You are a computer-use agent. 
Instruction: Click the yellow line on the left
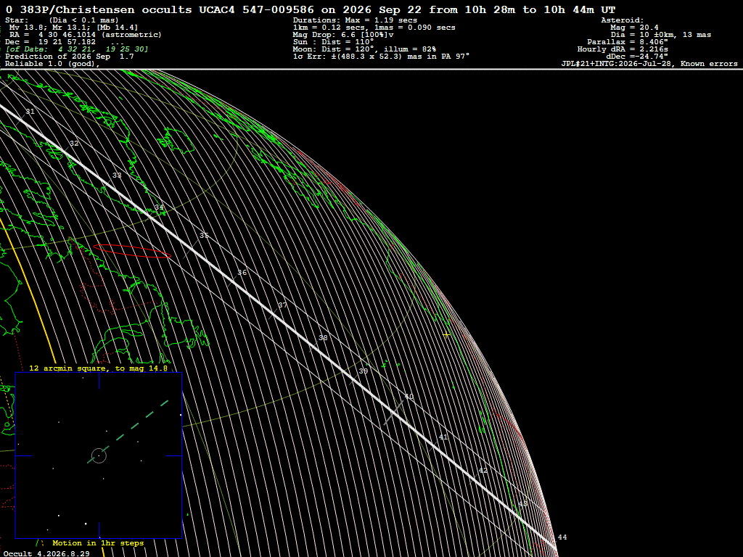click(x=28, y=289)
